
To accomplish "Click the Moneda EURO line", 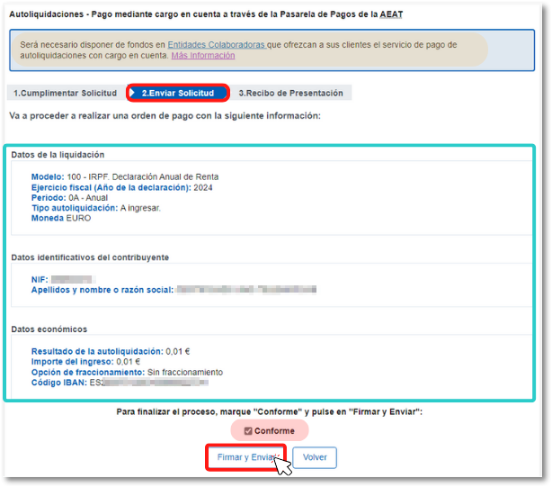I will [61, 218].
